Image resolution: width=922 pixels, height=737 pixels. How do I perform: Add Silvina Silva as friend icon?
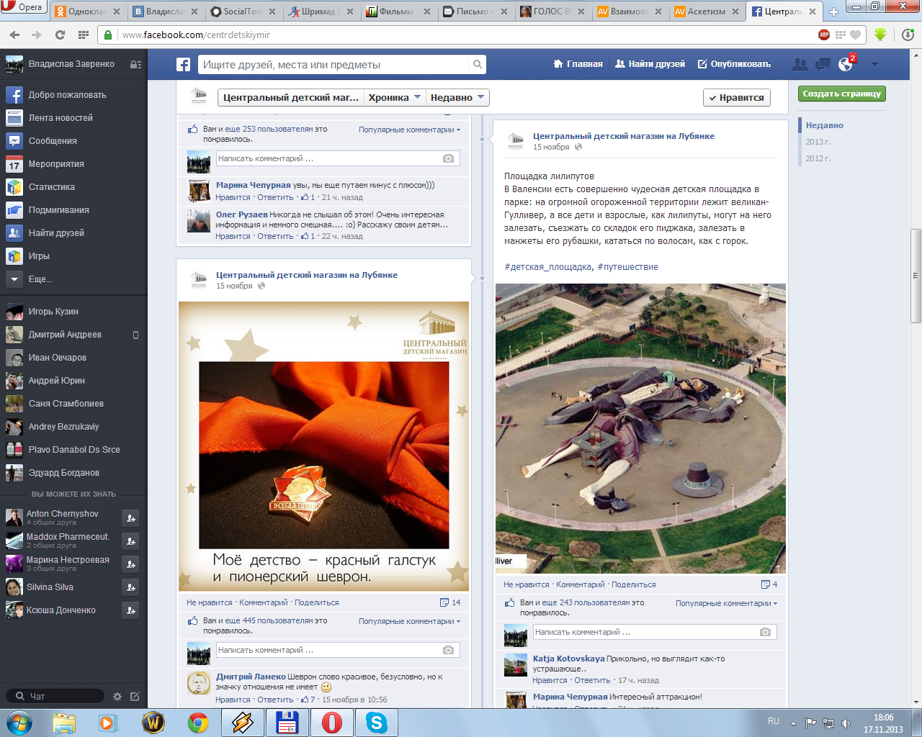(x=130, y=587)
